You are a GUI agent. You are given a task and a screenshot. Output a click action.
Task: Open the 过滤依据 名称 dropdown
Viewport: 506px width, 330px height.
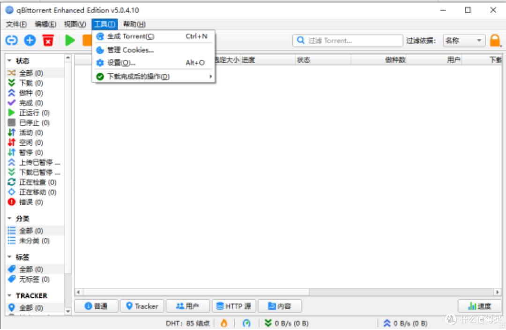[464, 41]
